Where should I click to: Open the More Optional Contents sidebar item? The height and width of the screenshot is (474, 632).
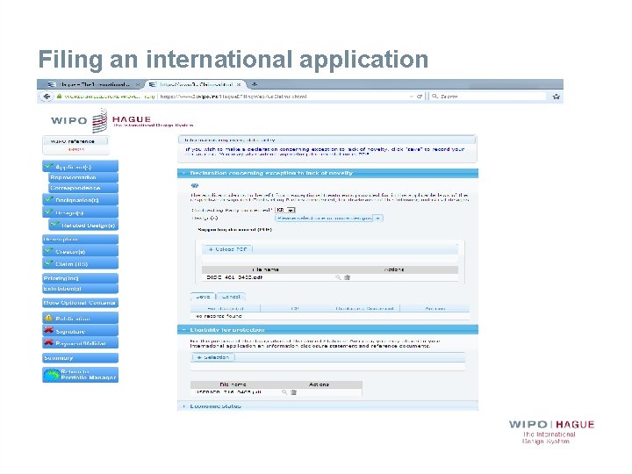[80, 303]
